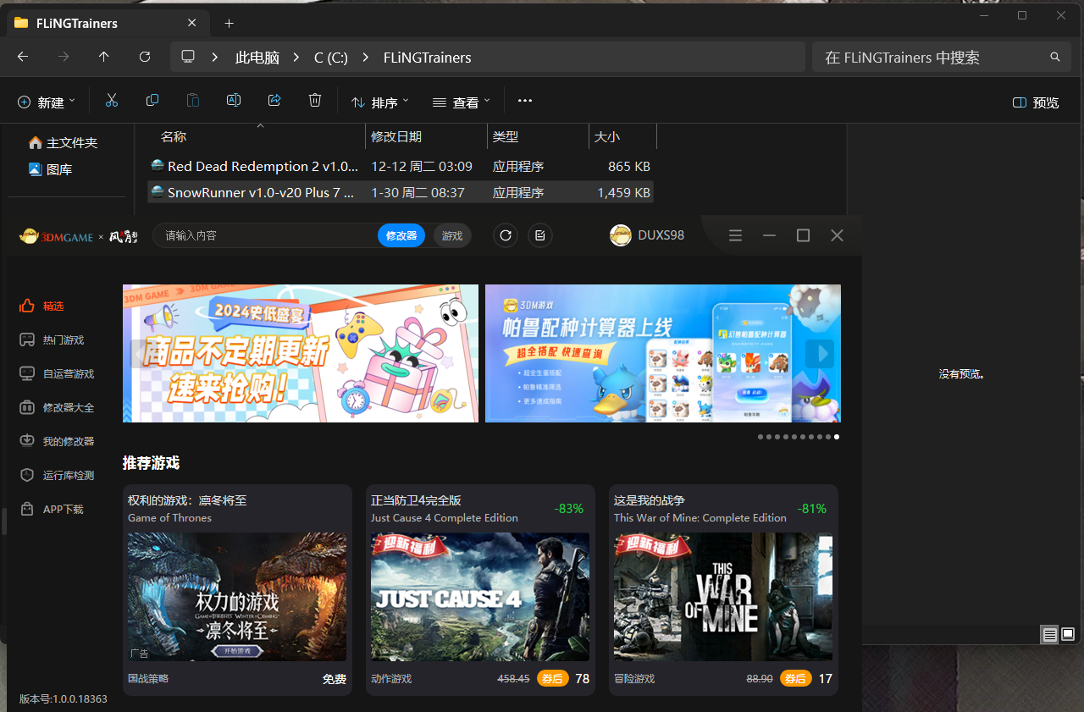Click the PC icon in address bar
Image resolution: width=1084 pixels, height=712 pixels.
coord(188,57)
